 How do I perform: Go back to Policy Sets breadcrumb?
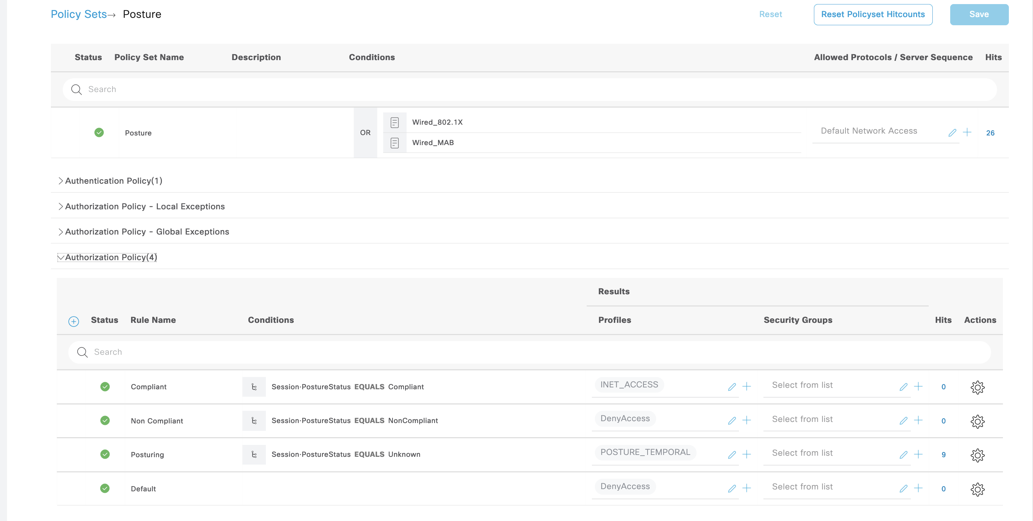79,14
